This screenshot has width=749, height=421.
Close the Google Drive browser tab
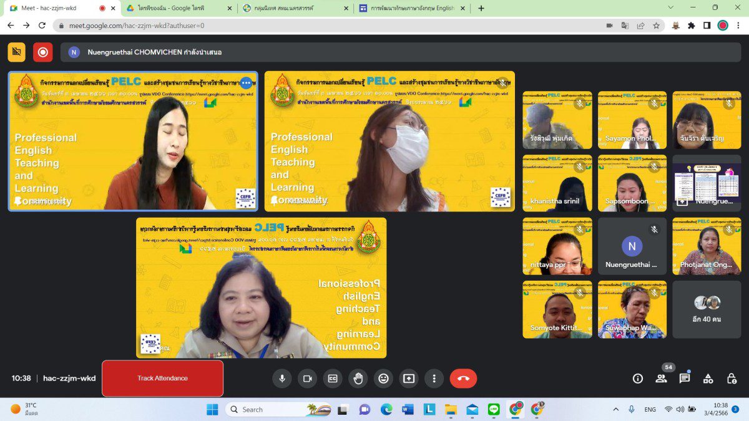229,8
